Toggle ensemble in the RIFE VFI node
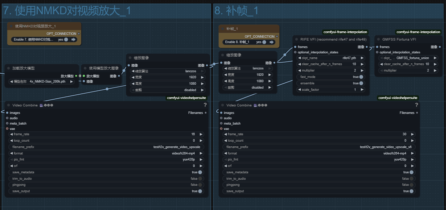 361,83
